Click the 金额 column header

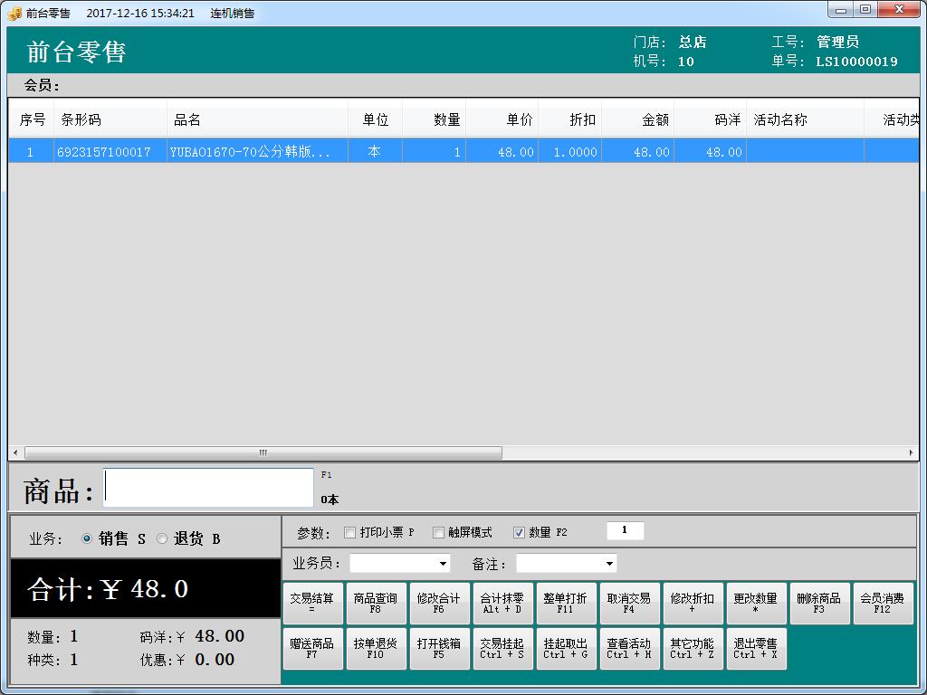[638, 119]
